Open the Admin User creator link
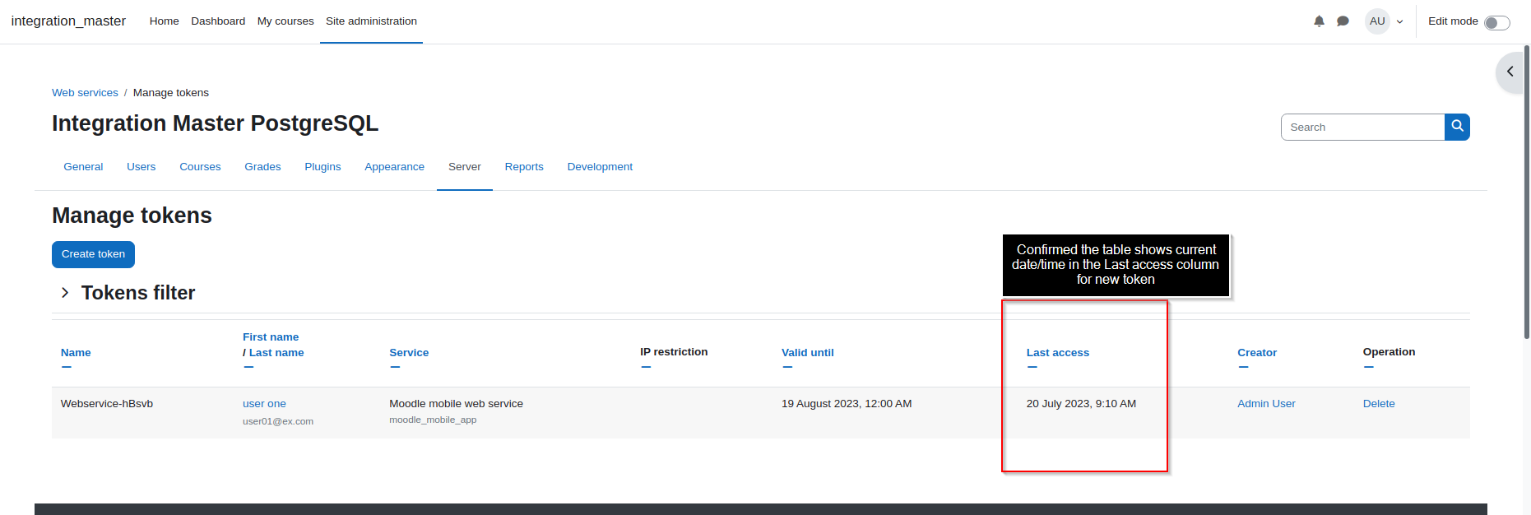 coord(1266,404)
